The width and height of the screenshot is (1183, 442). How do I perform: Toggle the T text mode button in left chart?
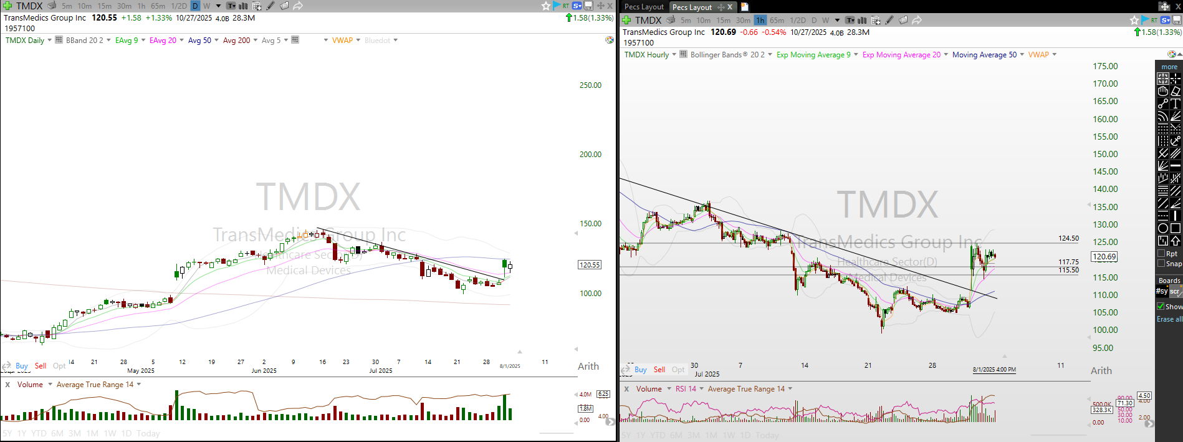tap(231, 6)
